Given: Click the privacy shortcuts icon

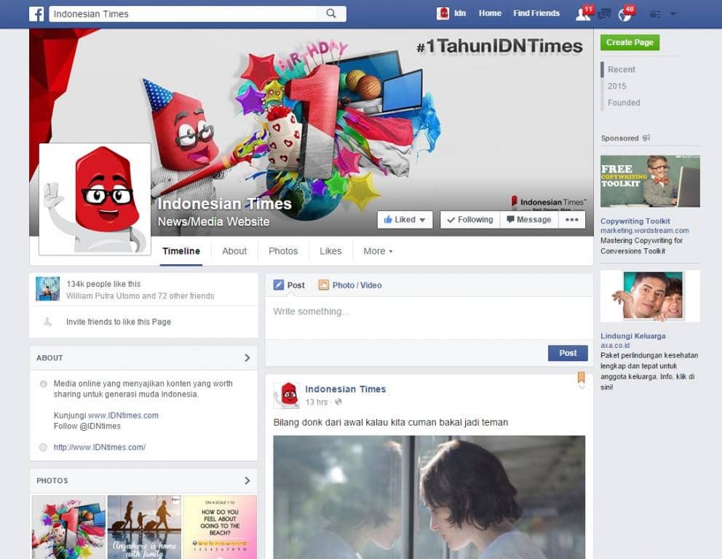Looking at the screenshot, I should [x=654, y=13].
